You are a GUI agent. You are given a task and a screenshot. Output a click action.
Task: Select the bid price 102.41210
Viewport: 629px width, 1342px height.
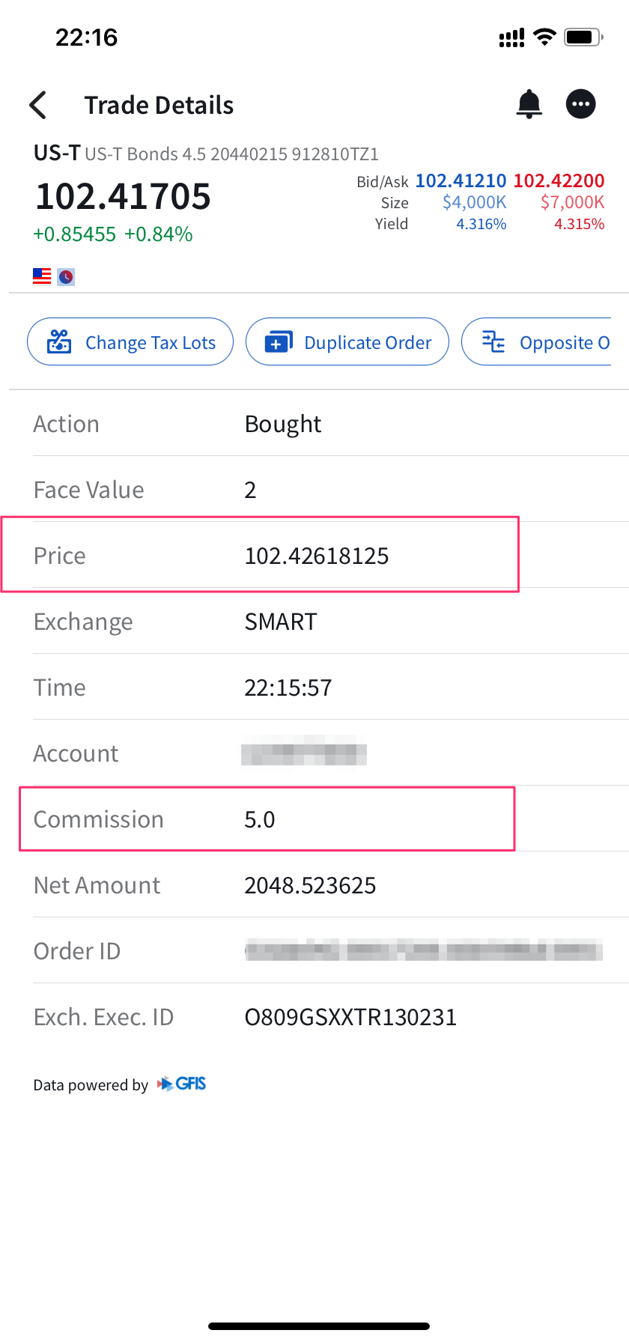click(x=461, y=180)
